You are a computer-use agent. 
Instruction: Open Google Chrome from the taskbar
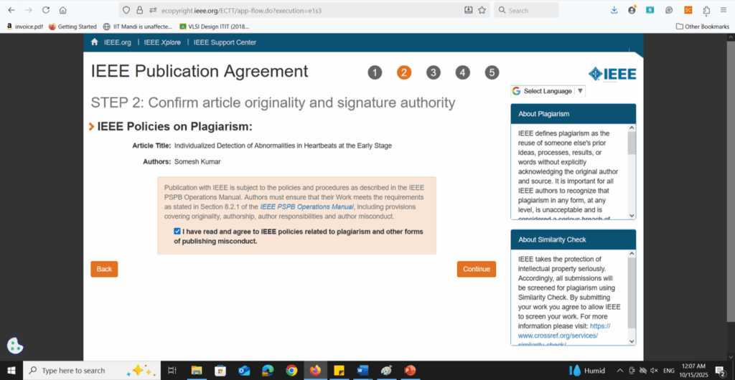[x=291, y=371]
